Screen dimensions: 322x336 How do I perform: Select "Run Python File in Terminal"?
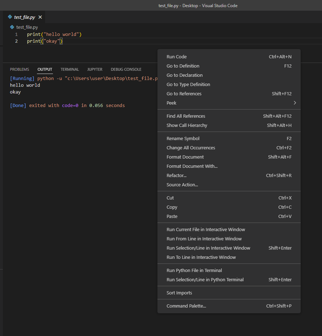click(194, 270)
